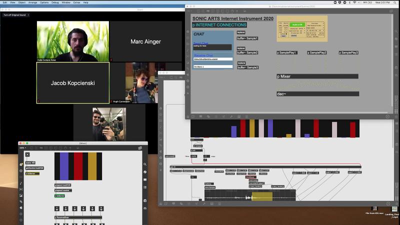Toggle the lock in SONIC ARTS patcher

coord(188,116)
